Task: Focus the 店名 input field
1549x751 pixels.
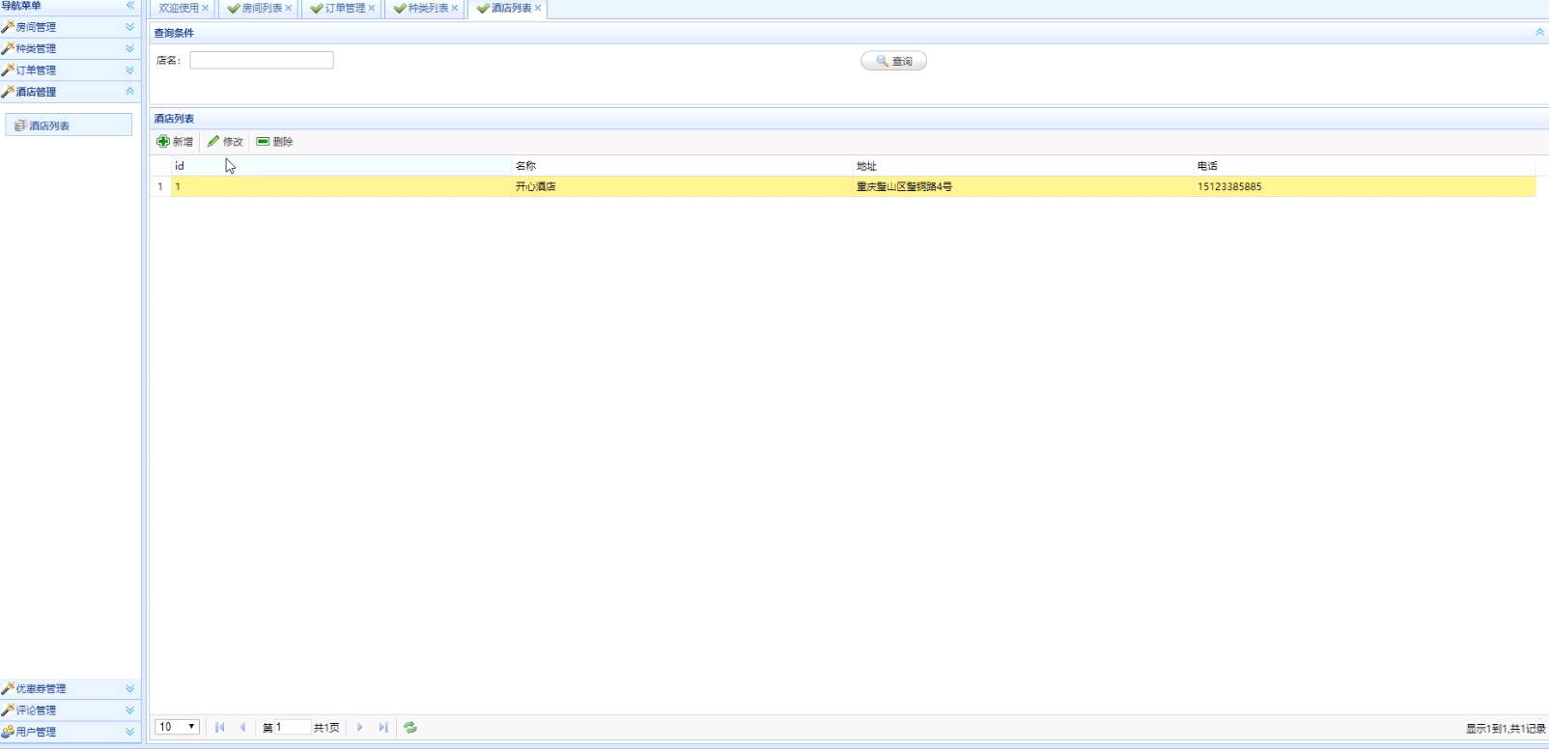Action: (262, 60)
